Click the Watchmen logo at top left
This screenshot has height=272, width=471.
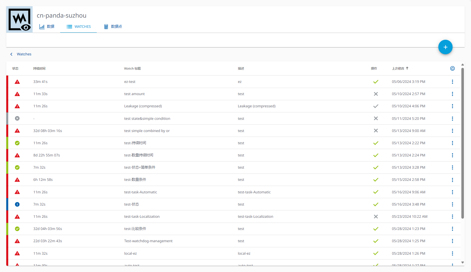click(19, 20)
